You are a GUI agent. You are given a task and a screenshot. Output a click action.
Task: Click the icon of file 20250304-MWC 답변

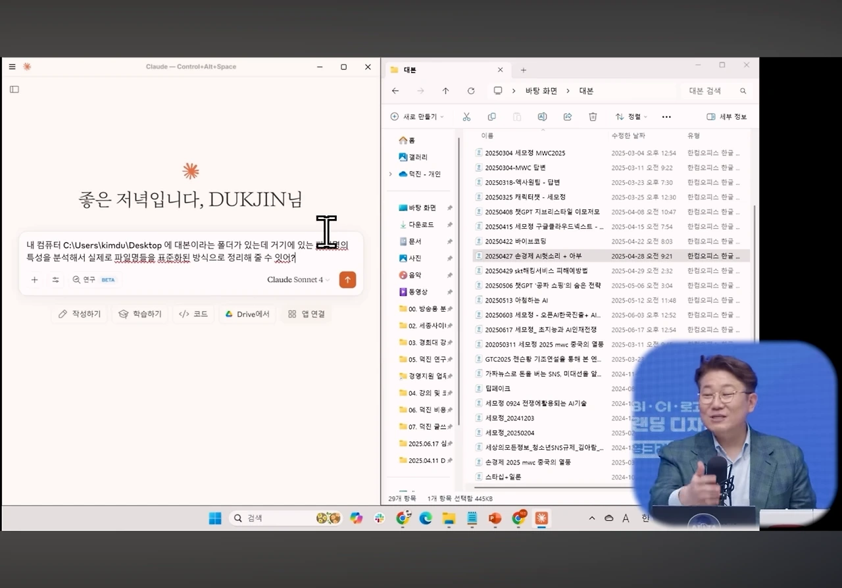click(x=479, y=168)
